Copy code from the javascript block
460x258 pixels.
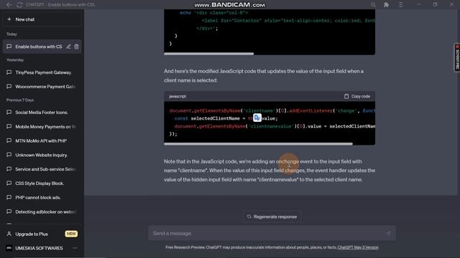(357, 96)
